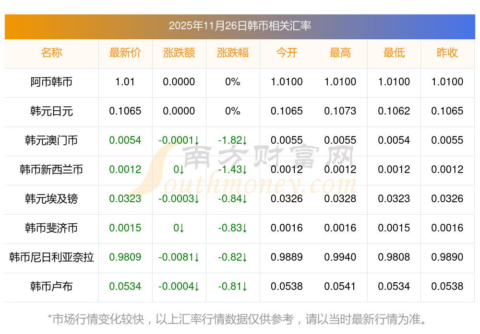
Task: Open the 韩元埃及镑 row name
Action: tap(51, 199)
